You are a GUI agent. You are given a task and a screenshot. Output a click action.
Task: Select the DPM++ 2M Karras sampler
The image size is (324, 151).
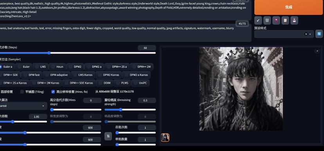click(x=46, y=83)
